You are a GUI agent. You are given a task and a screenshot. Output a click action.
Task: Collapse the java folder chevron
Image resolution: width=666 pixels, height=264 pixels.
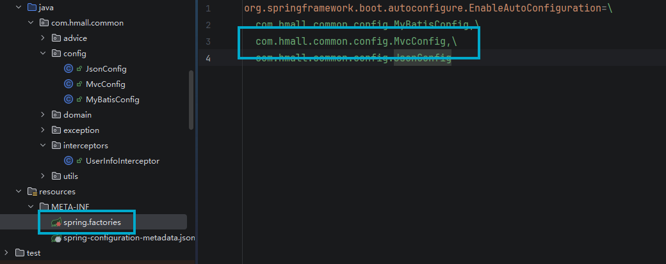pyautogui.click(x=19, y=7)
